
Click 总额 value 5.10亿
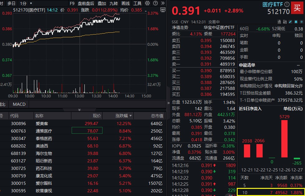click(x=196, y=121)
